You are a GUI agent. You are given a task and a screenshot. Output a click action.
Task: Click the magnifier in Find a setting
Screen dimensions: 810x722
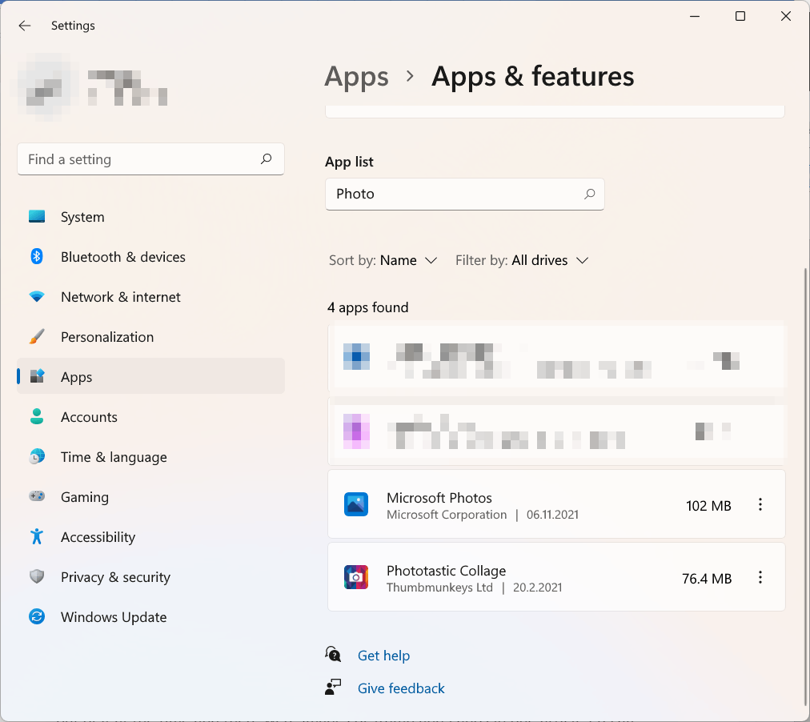[x=266, y=158]
